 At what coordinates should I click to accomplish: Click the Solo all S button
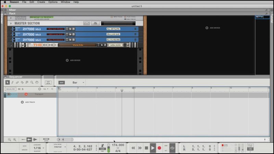tap(23, 89)
